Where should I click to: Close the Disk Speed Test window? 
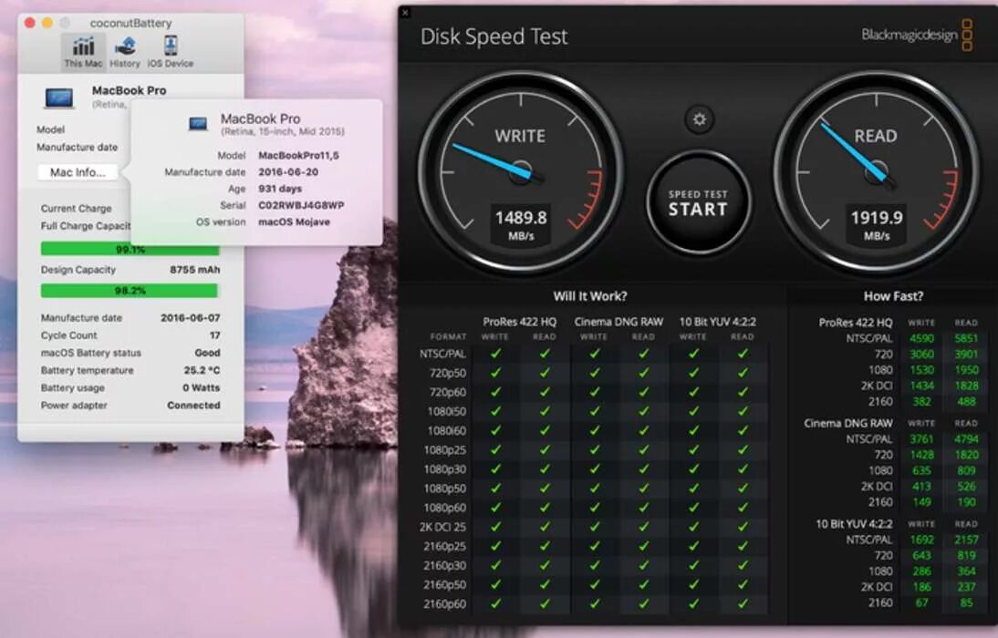click(405, 13)
